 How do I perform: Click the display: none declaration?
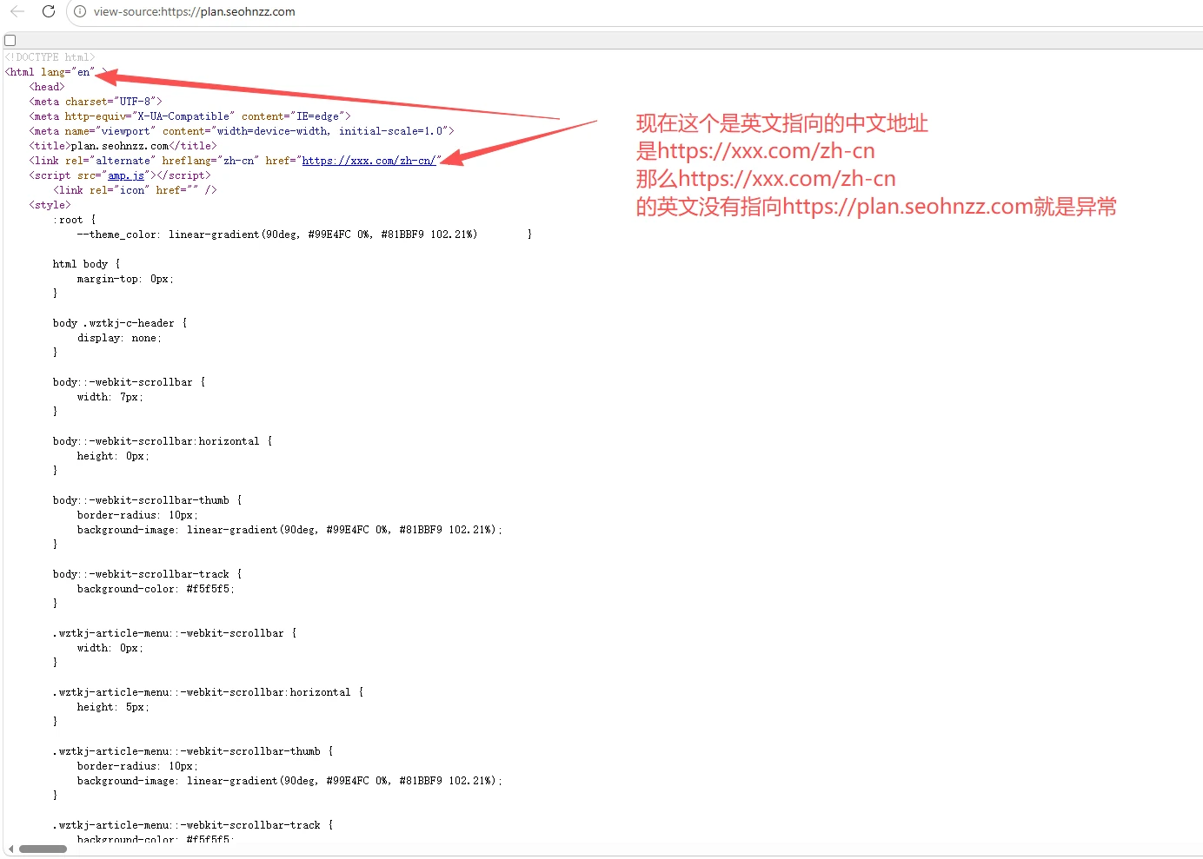120,338
